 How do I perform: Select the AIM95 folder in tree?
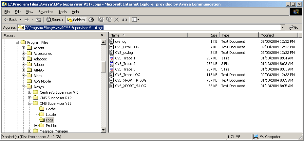39,70
